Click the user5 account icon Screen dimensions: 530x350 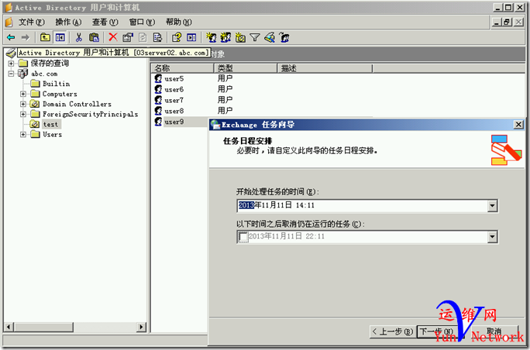[x=158, y=79]
